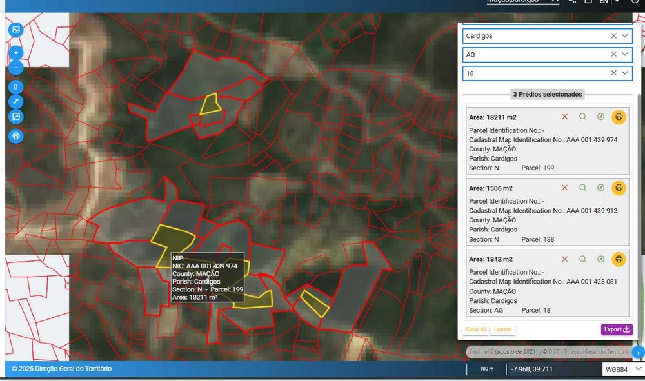This screenshot has width=645, height=381.
Task: Click the north arrow orientation button
Action: coord(16,86)
